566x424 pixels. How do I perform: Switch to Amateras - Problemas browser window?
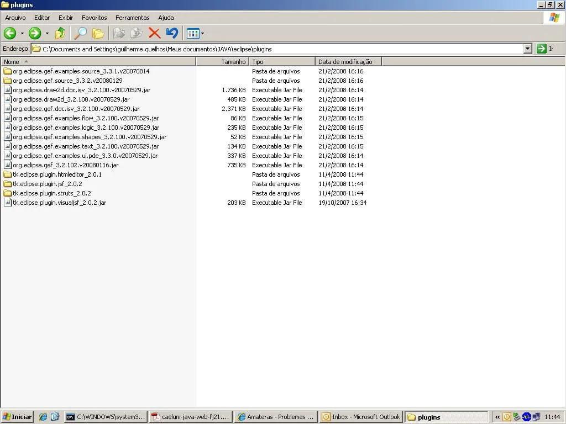(275, 417)
